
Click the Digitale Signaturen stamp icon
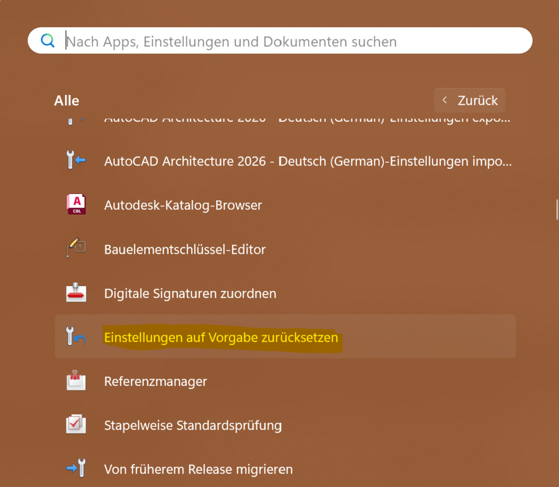click(x=75, y=293)
